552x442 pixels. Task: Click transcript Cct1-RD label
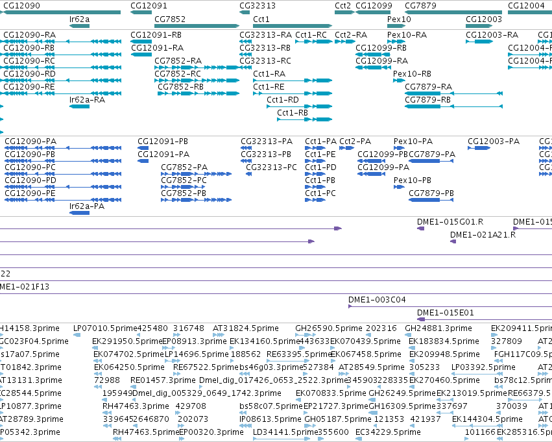283,100
